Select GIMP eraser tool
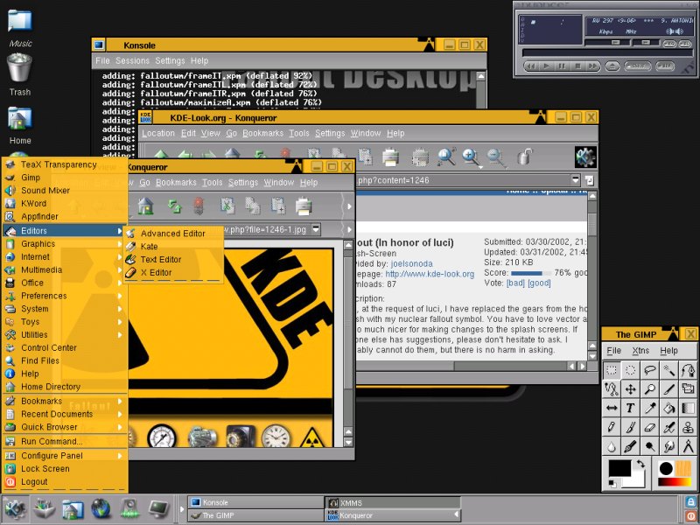700x525 pixels. pyautogui.click(x=649, y=427)
